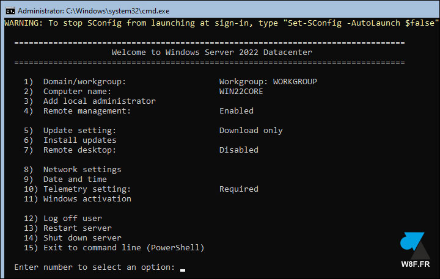Click the cmd.exe icon in title bar
The height and width of the screenshot is (279, 440).
[10, 11]
